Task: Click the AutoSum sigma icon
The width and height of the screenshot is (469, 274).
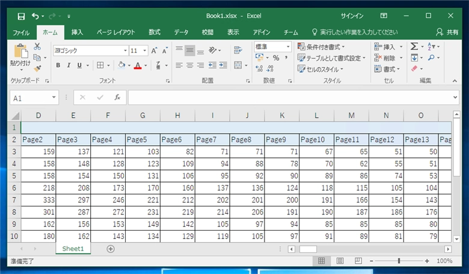Action: tap(414, 46)
